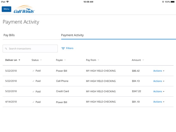Image resolution: width=176 pixels, height=132 pixels.
Task: Focus the Search transactions field
Action: pyautogui.click(x=30, y=48)
